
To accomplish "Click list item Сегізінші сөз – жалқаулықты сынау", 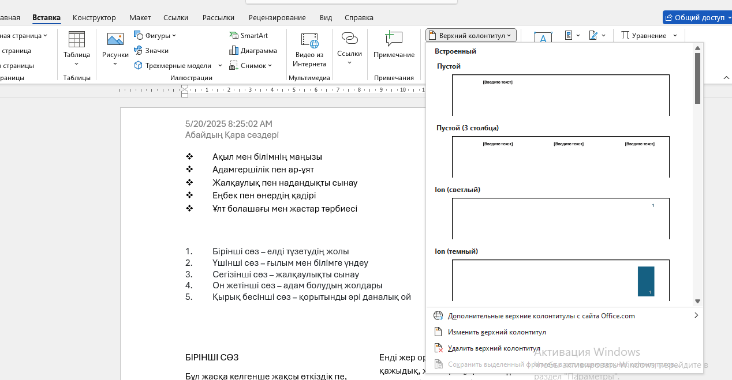I will (286, 274).
